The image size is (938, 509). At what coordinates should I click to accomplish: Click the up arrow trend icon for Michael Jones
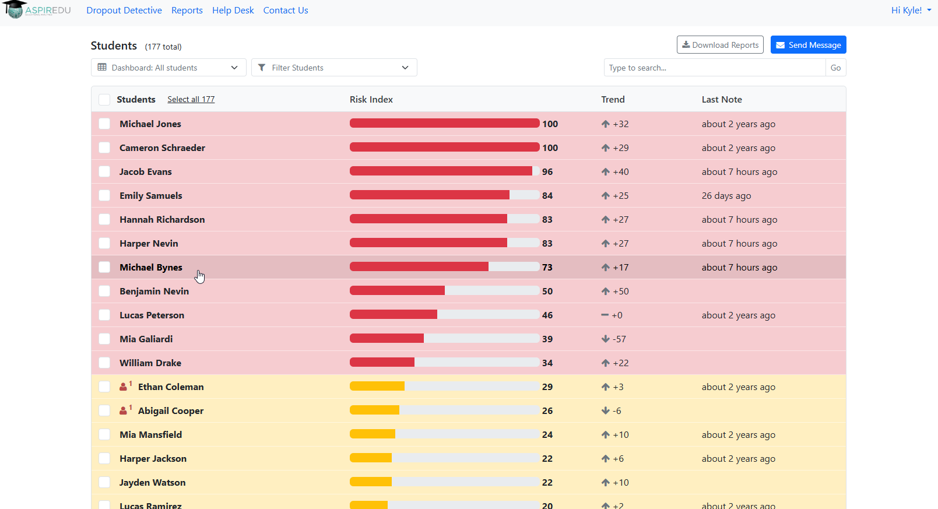pos(606,124)
